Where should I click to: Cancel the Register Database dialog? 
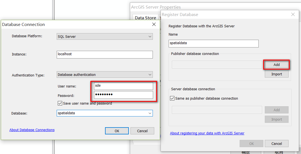[x=276, y=144]
